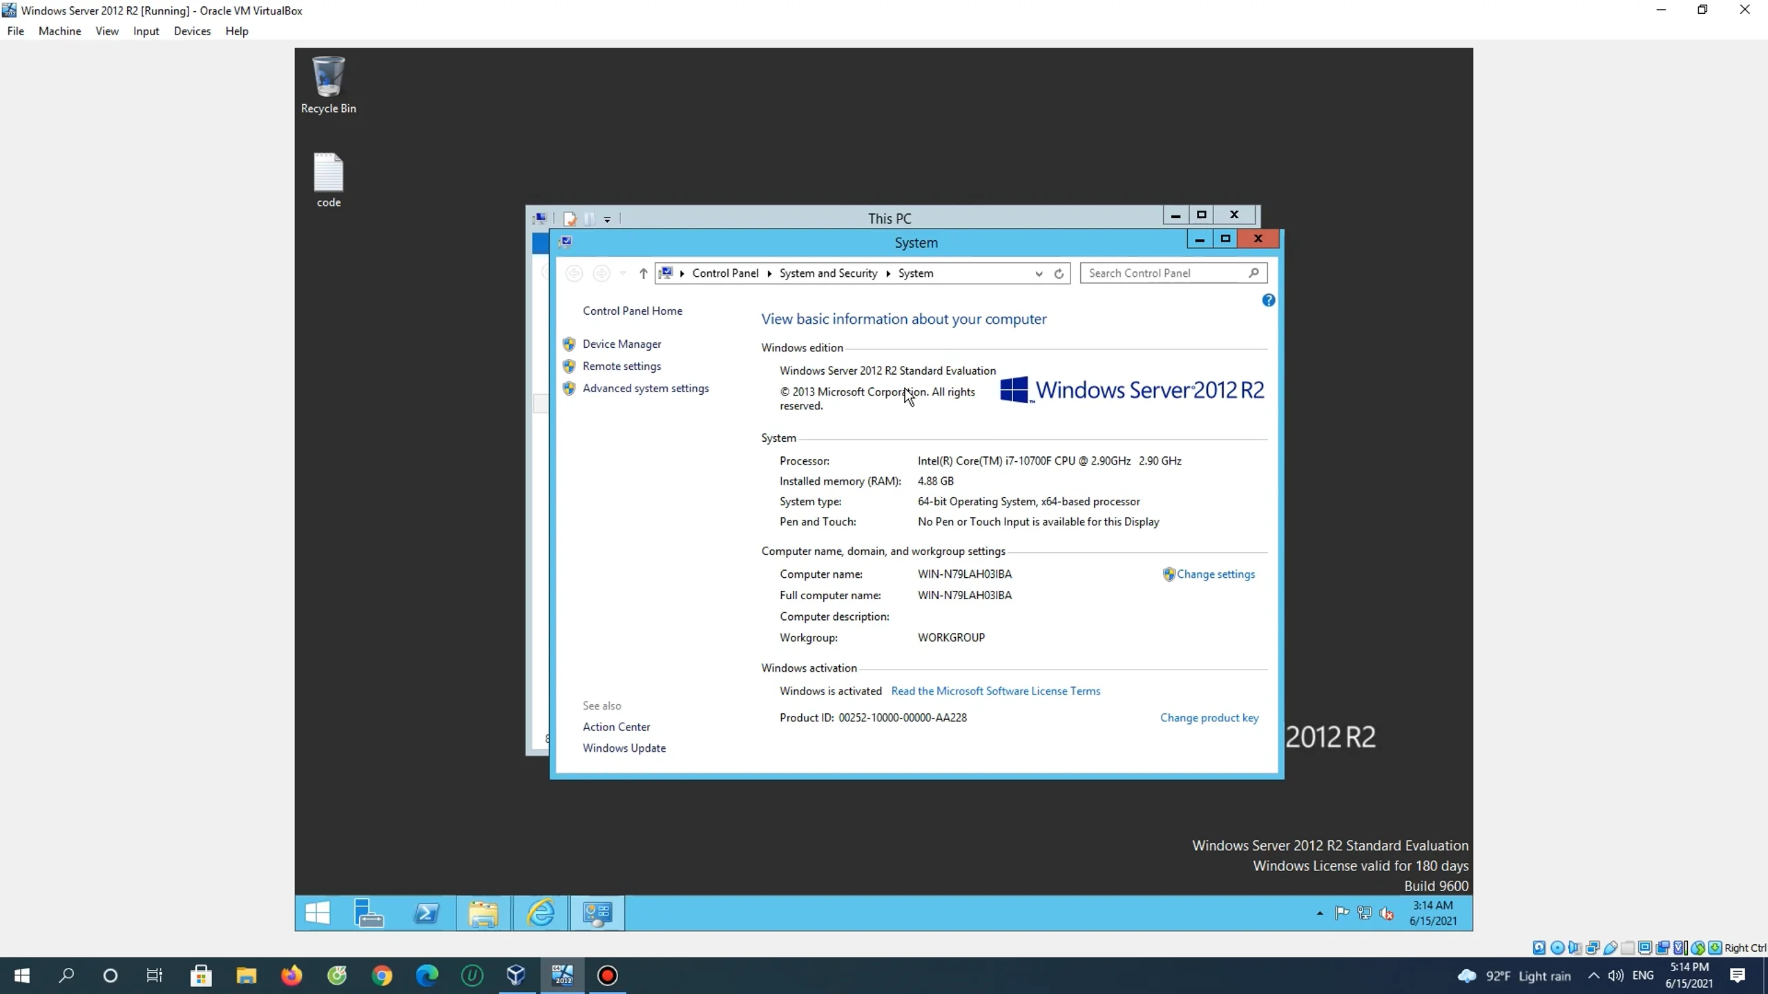
Task: Select the USB devices icon in VirtualBox status bar
Action: pos(1609,948)
